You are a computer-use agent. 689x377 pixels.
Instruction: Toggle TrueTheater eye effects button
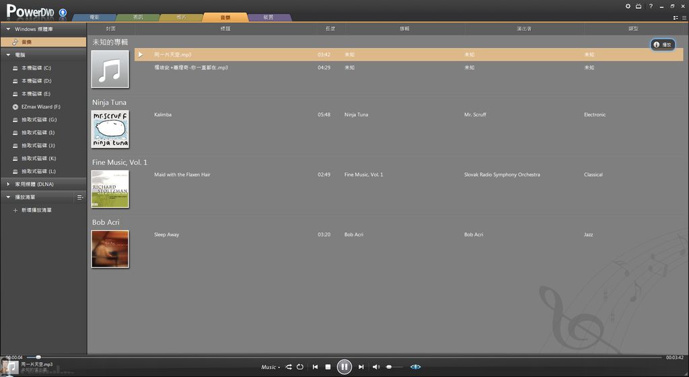click(415, 367)
